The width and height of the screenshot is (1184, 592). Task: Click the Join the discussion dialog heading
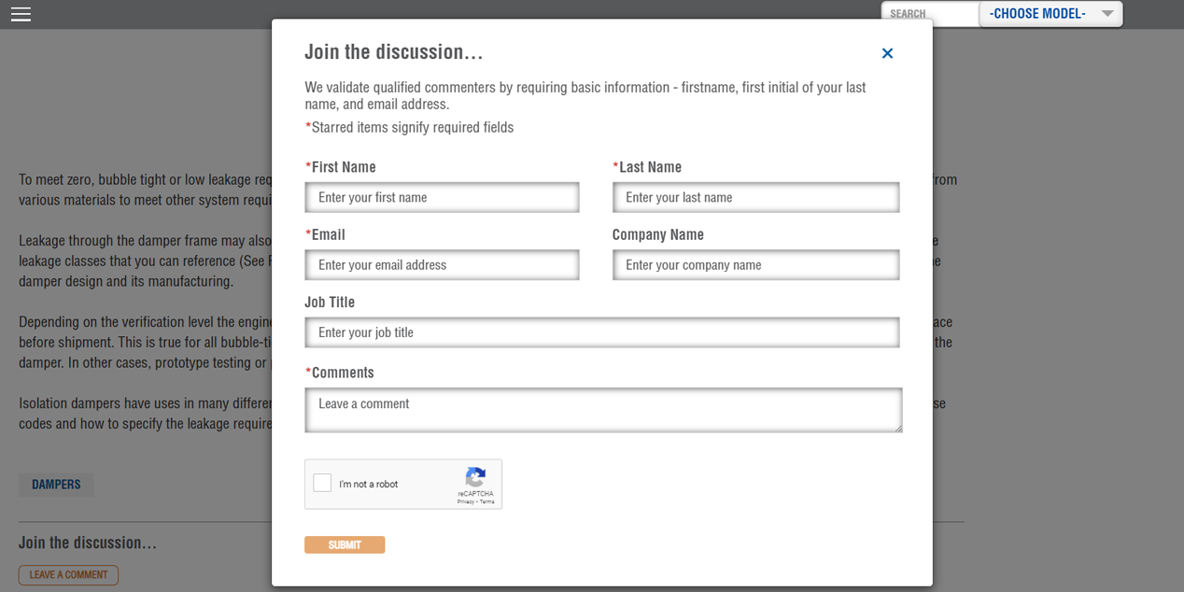(394, 52)
